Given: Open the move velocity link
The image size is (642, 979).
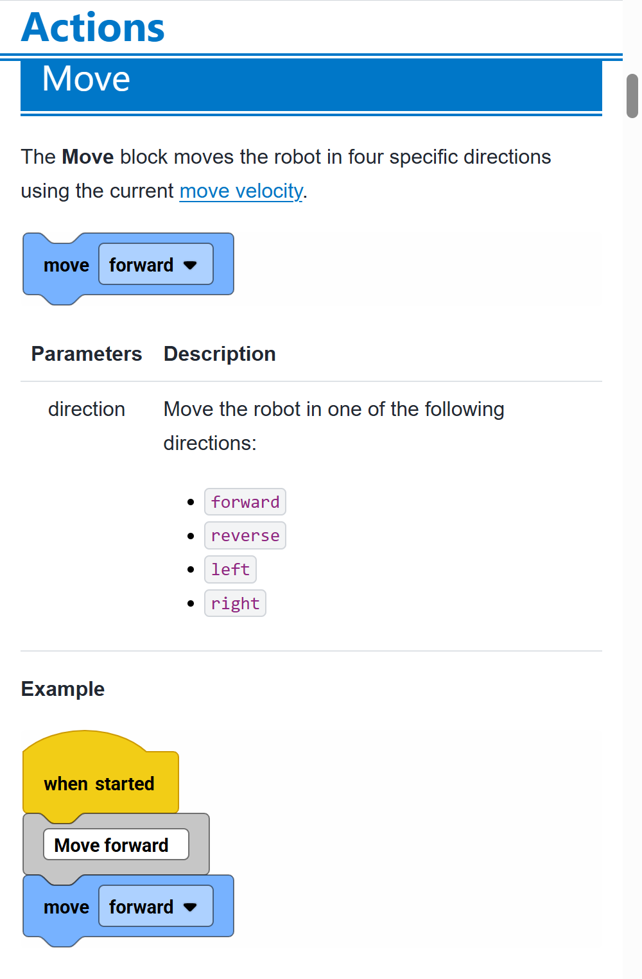Looking at the screenshot, I should (241, 191).
